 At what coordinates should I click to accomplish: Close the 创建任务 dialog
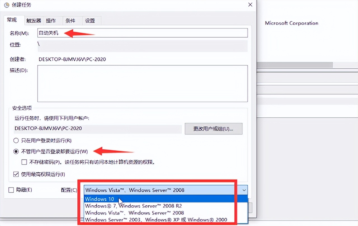pyautogui.click(x=250, y=4)
